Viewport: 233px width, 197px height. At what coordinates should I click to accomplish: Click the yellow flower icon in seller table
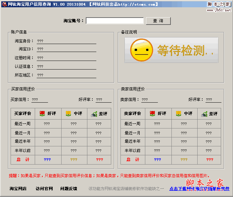click(x=178, y=114)
